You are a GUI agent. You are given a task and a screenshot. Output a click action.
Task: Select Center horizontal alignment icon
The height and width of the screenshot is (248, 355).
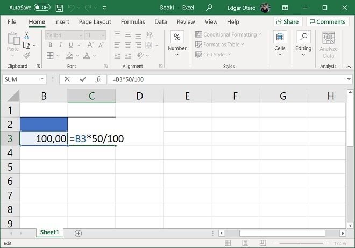[x=128, y=45]
